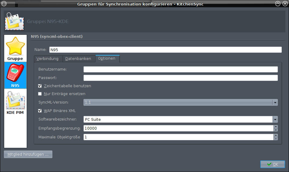The width and height of the screenshot is (289, 172).
Task: Click the Mitglied hinzufügen button
Action: [28, 154]
